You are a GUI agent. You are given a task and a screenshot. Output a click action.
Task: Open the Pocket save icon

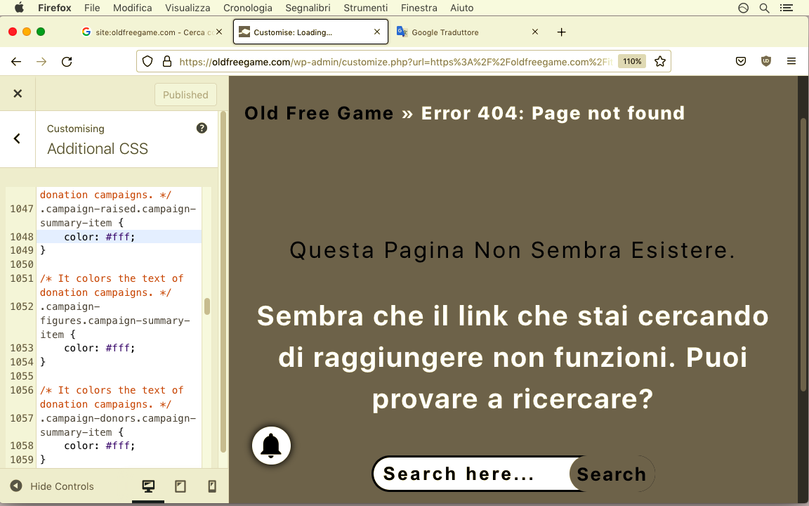click(x=741, y=61)
